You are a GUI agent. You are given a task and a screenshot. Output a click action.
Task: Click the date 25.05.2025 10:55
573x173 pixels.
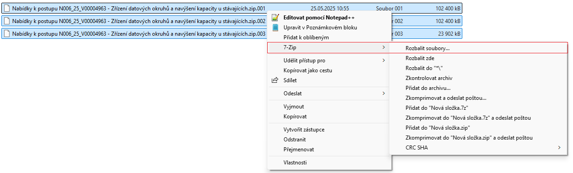(x=330, y=9)
